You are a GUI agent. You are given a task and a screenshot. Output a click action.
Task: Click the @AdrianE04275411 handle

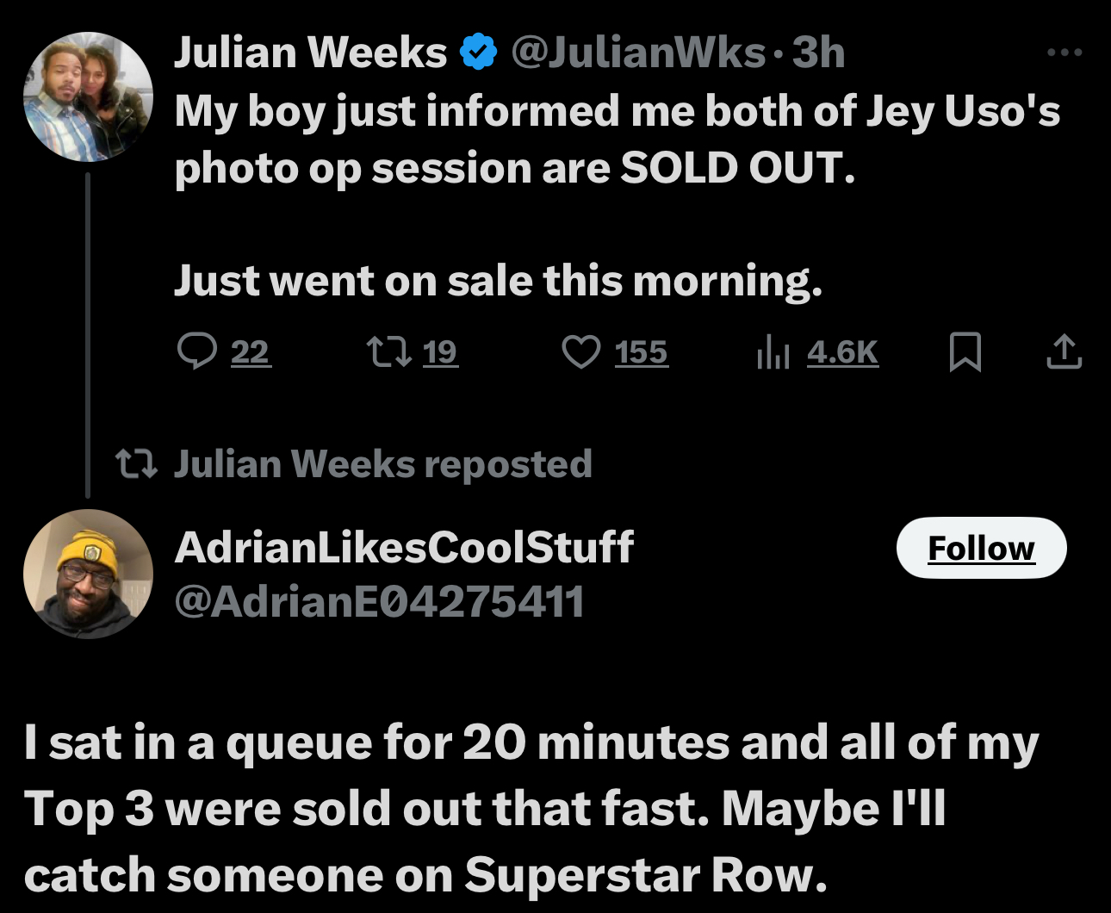pyautogui.click(x=379, y=601)
